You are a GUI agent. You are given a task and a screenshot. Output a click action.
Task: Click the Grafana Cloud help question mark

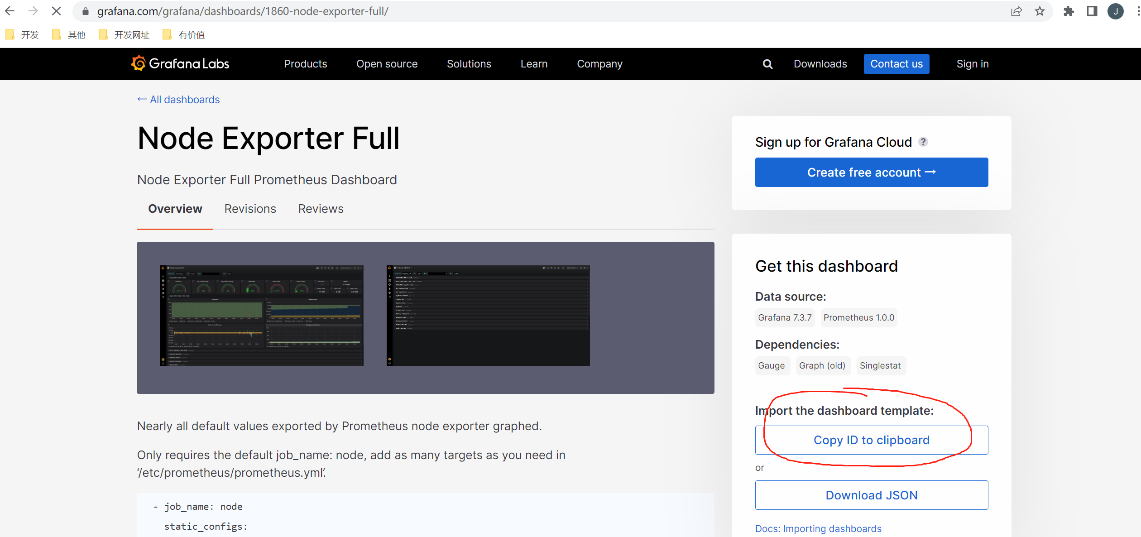coord(923,142)
